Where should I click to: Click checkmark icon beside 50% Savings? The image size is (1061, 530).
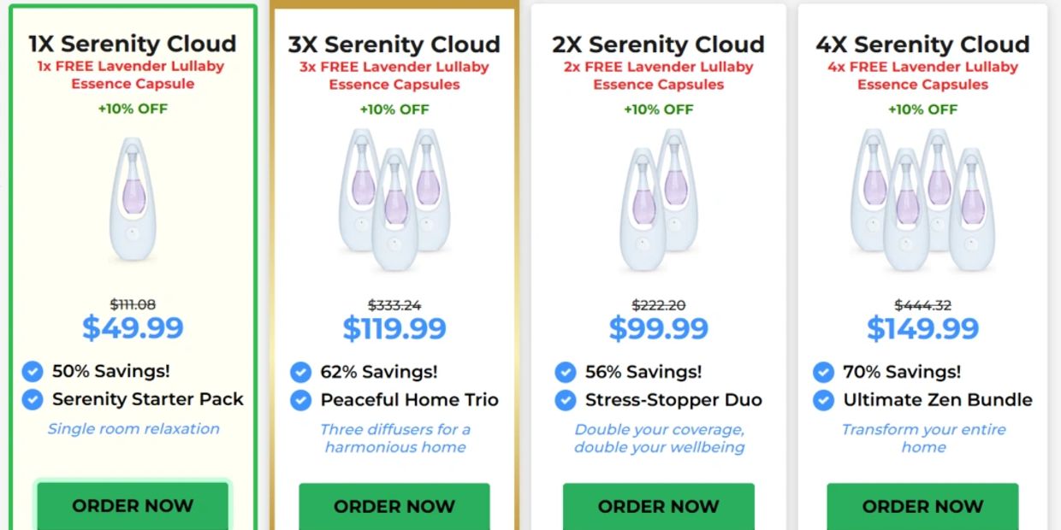(x=33, y=371)
